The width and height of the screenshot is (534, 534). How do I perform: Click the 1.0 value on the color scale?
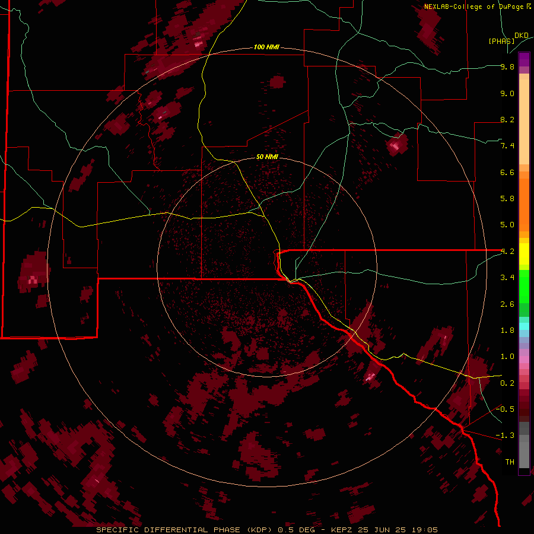coord(507,357)
